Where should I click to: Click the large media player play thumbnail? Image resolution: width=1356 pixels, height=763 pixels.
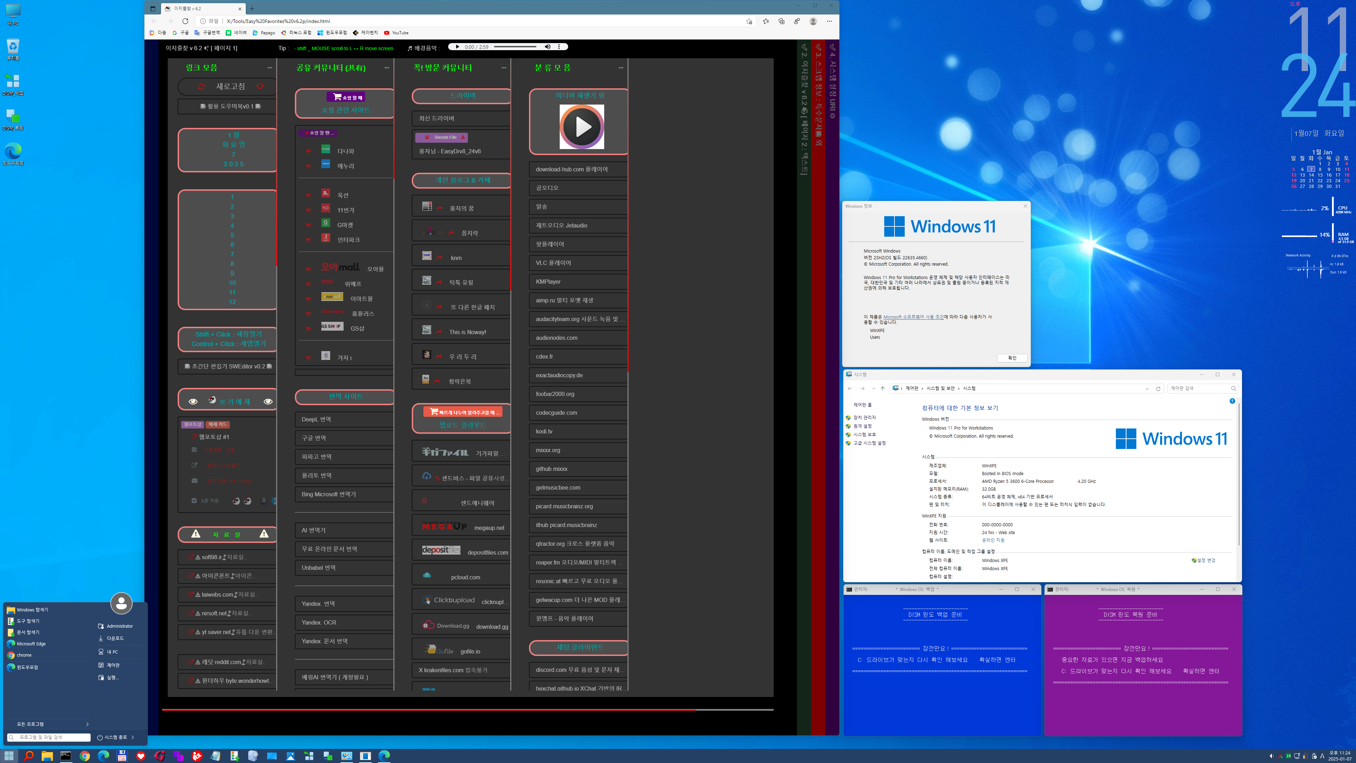coord(582,126)
